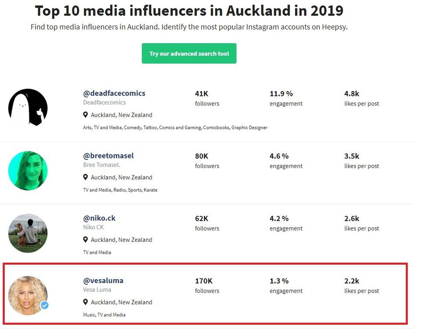
Task: Click the Try our advanced search tool button
Action: tap(189, 53)
